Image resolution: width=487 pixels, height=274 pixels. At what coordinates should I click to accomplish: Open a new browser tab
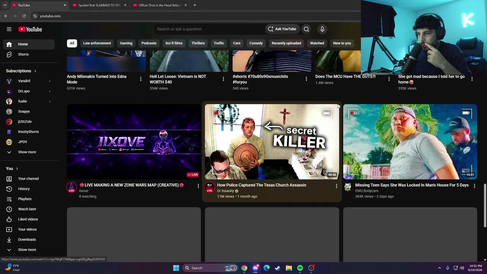pos(194,5)
